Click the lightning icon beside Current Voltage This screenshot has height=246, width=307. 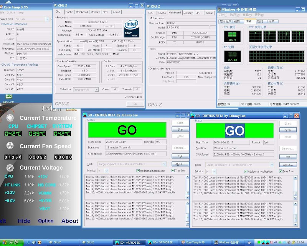(10, 168)
